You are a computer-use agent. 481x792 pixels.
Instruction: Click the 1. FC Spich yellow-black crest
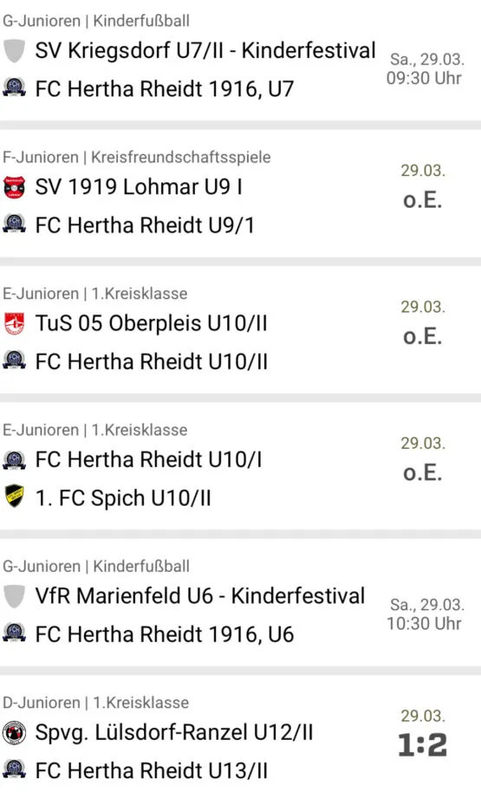(x=14, y=497)
